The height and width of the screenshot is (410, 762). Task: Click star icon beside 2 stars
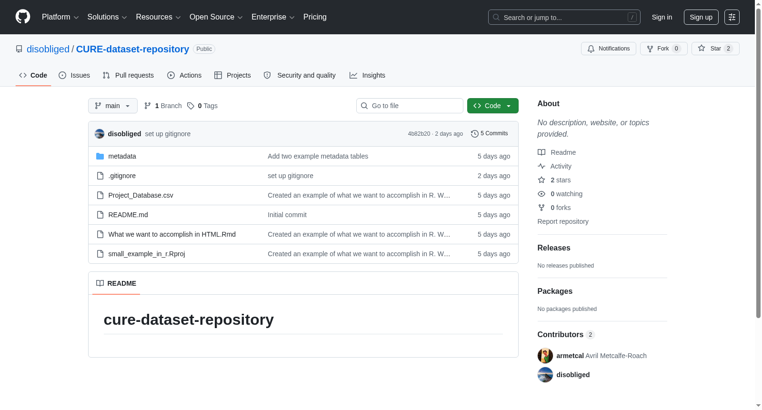pyautogui.click(x=541, y=180)
